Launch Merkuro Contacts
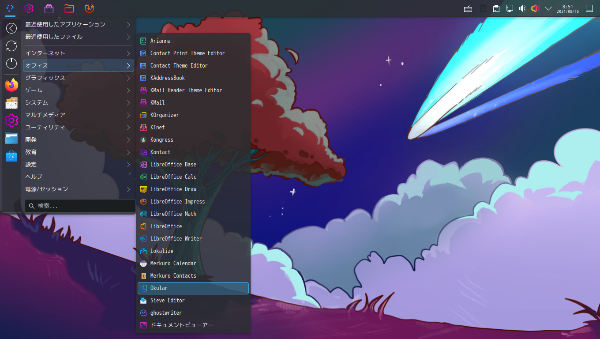600x339 pixels. click(193, 276)
